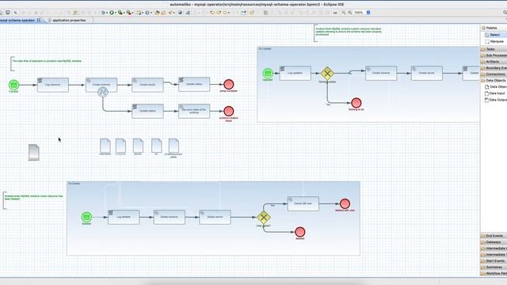The height and width of the screenshot is (285, 507).
Task: Select the 'Nothing to do' end event
Action: [x=356, y=103]
